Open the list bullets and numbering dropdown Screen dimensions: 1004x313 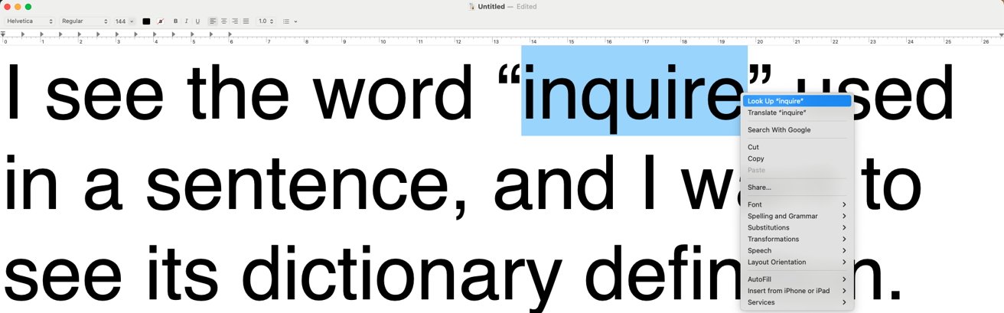coord(290,21)
